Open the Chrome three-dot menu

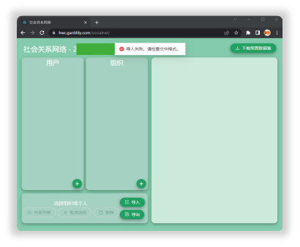(x=277, y=33)
